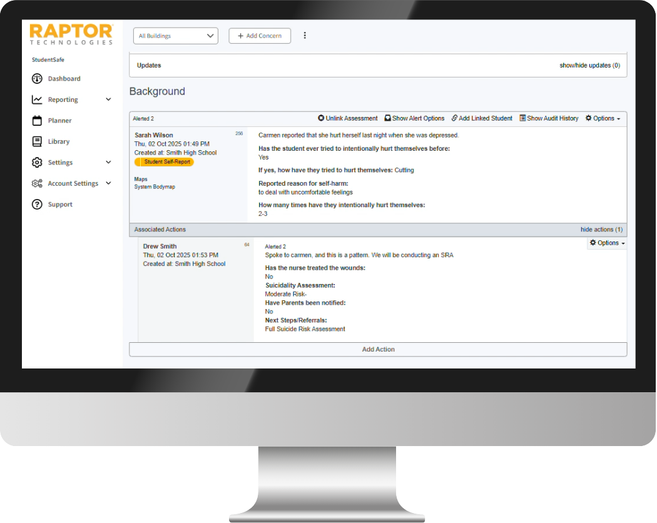657x523 pixels.
Task: Select the Planner calendar icon
Action: (x=37, y=121)
